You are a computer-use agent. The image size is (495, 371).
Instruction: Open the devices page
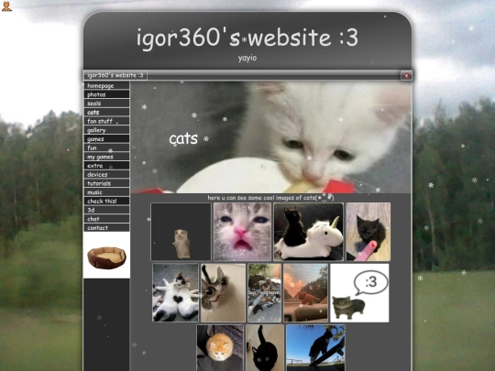(x=106, y=174)
